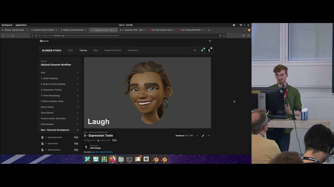The width and height of the screenshot is (334, 187).
Task: Open a new browser tab with the plus
Action: click(x=209, y=30)
